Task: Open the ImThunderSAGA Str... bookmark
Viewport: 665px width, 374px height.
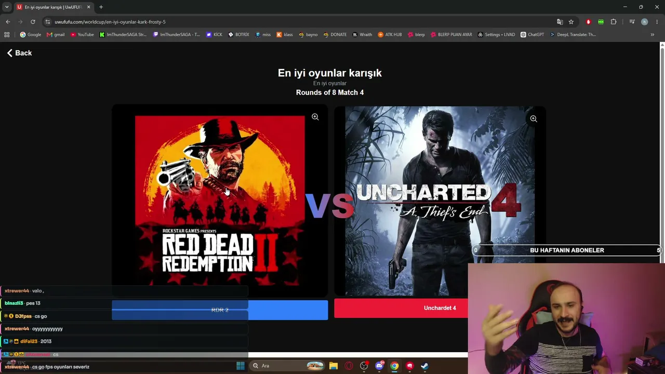Action: [x=123, y=35]
